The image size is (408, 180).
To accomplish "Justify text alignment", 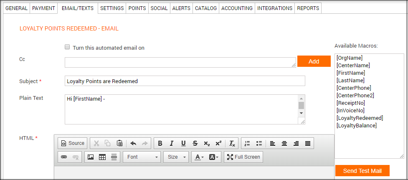I will 308,143.
